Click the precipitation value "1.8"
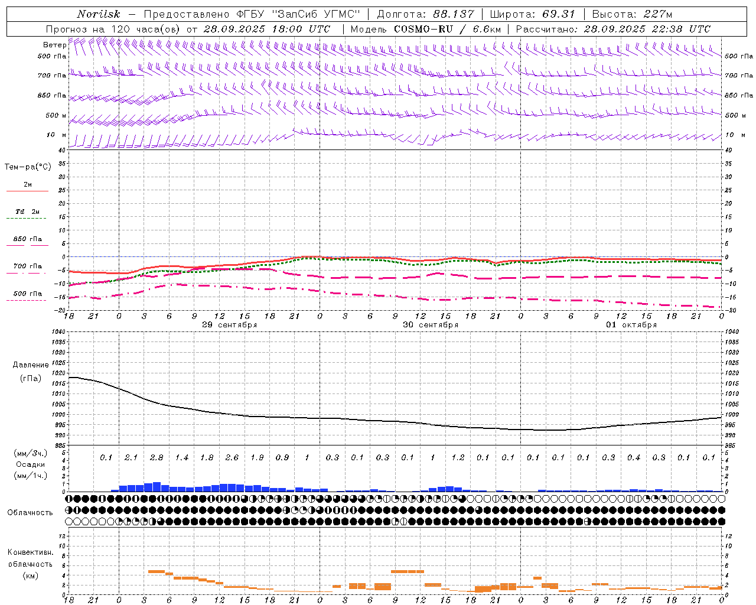Image resolution: width=756 pixels, height=605 pixels. [x=207, y=457]
